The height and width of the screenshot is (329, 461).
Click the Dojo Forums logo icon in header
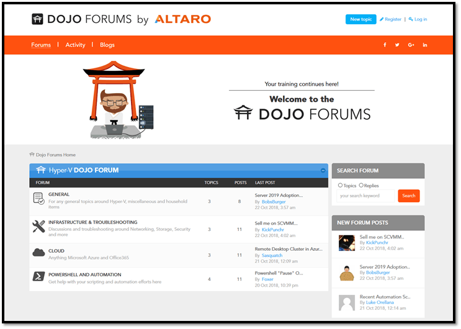tap(37, 19)
